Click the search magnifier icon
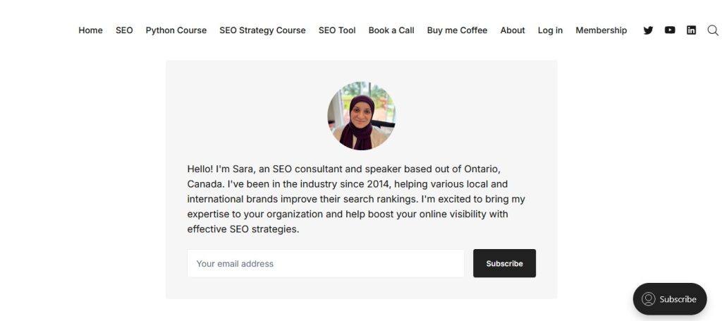 pyautogui.click(x=712, y=30)
